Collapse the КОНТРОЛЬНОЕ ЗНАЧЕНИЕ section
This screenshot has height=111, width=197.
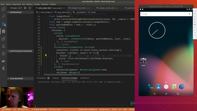tap(9, 51)
